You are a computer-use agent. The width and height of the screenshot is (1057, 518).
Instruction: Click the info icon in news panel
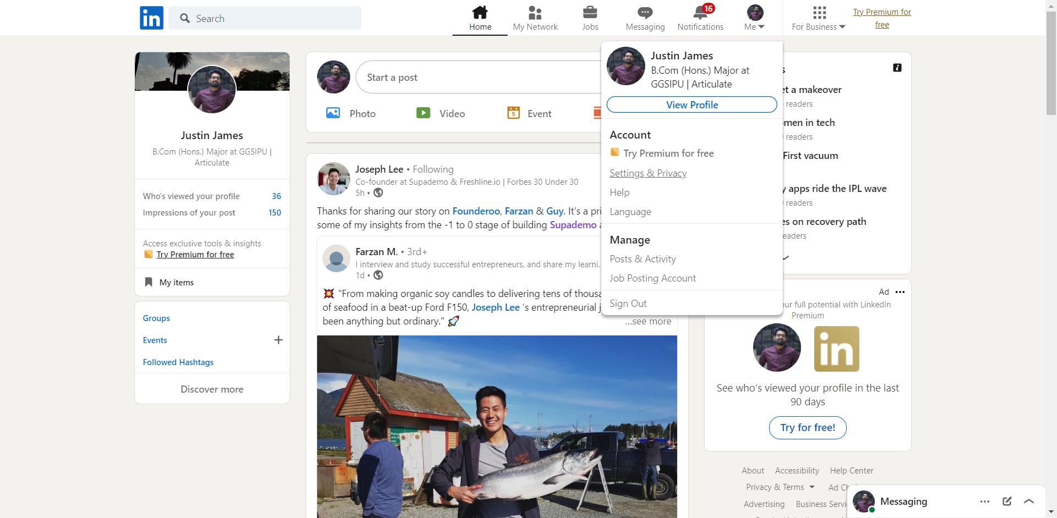897,68
